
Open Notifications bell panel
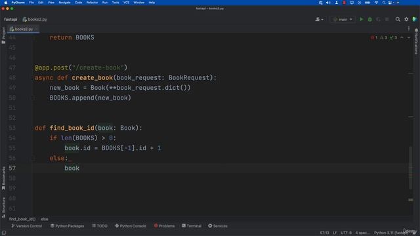point(416,41)
